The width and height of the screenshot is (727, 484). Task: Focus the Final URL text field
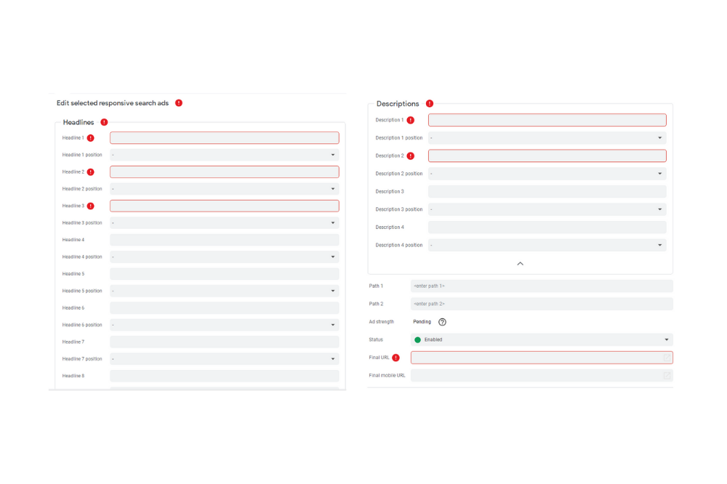tap(542, 358)
